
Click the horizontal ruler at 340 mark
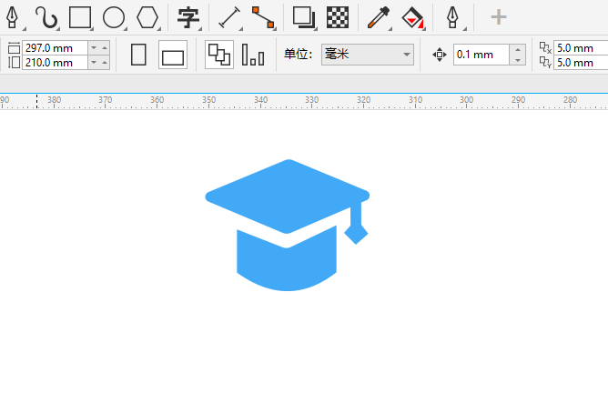click(260, 101)
